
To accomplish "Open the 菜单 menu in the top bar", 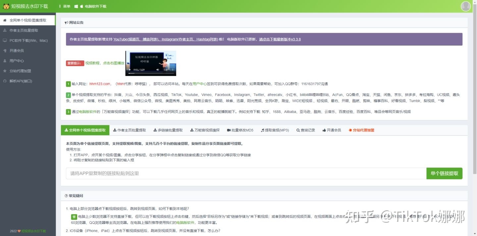I will pyautogui.click(x=65, y=6).
